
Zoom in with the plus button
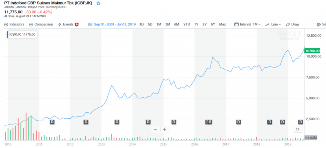[x=165, y=129]
